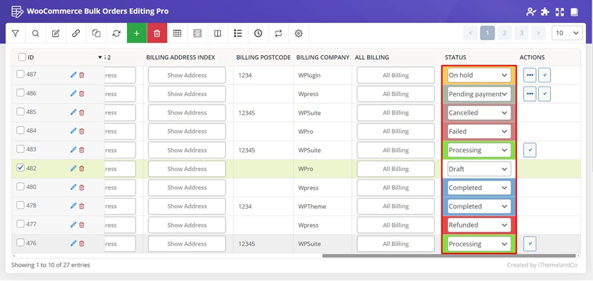Open the list view toolbar icon

[238, 33]
